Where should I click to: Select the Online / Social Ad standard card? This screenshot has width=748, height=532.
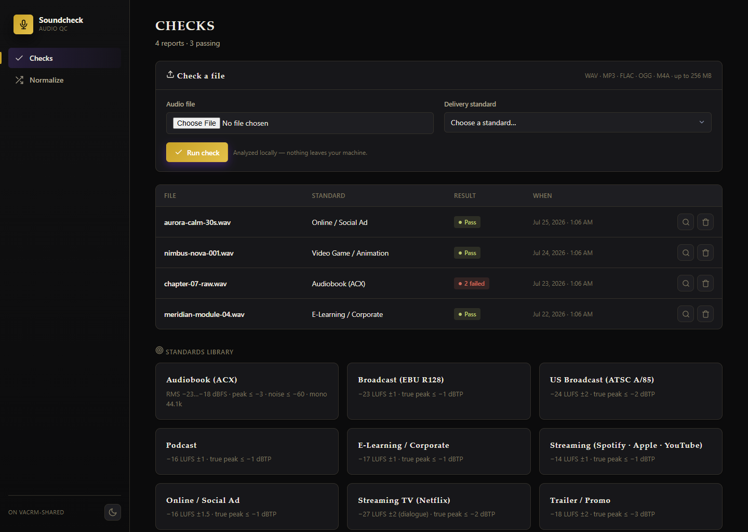247,507
